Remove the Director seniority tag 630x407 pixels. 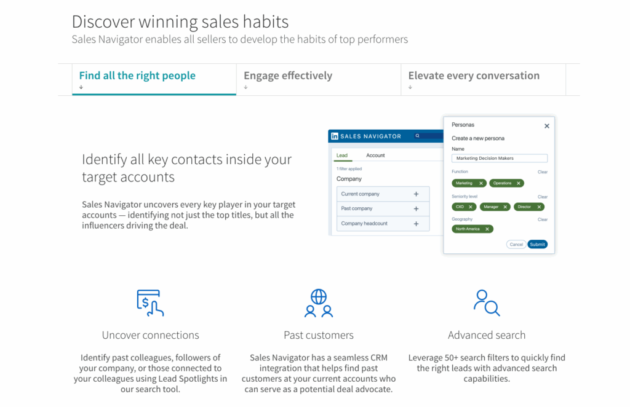539,207
